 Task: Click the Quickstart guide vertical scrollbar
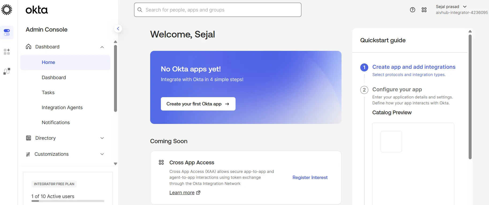coord(470,97)
